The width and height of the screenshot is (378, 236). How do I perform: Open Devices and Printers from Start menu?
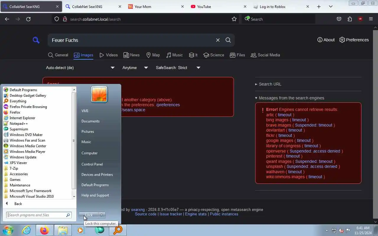pyautogui.click(x=97, y=175)
